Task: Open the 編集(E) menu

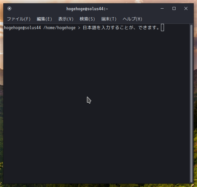Action: click(x=44, y=19)
